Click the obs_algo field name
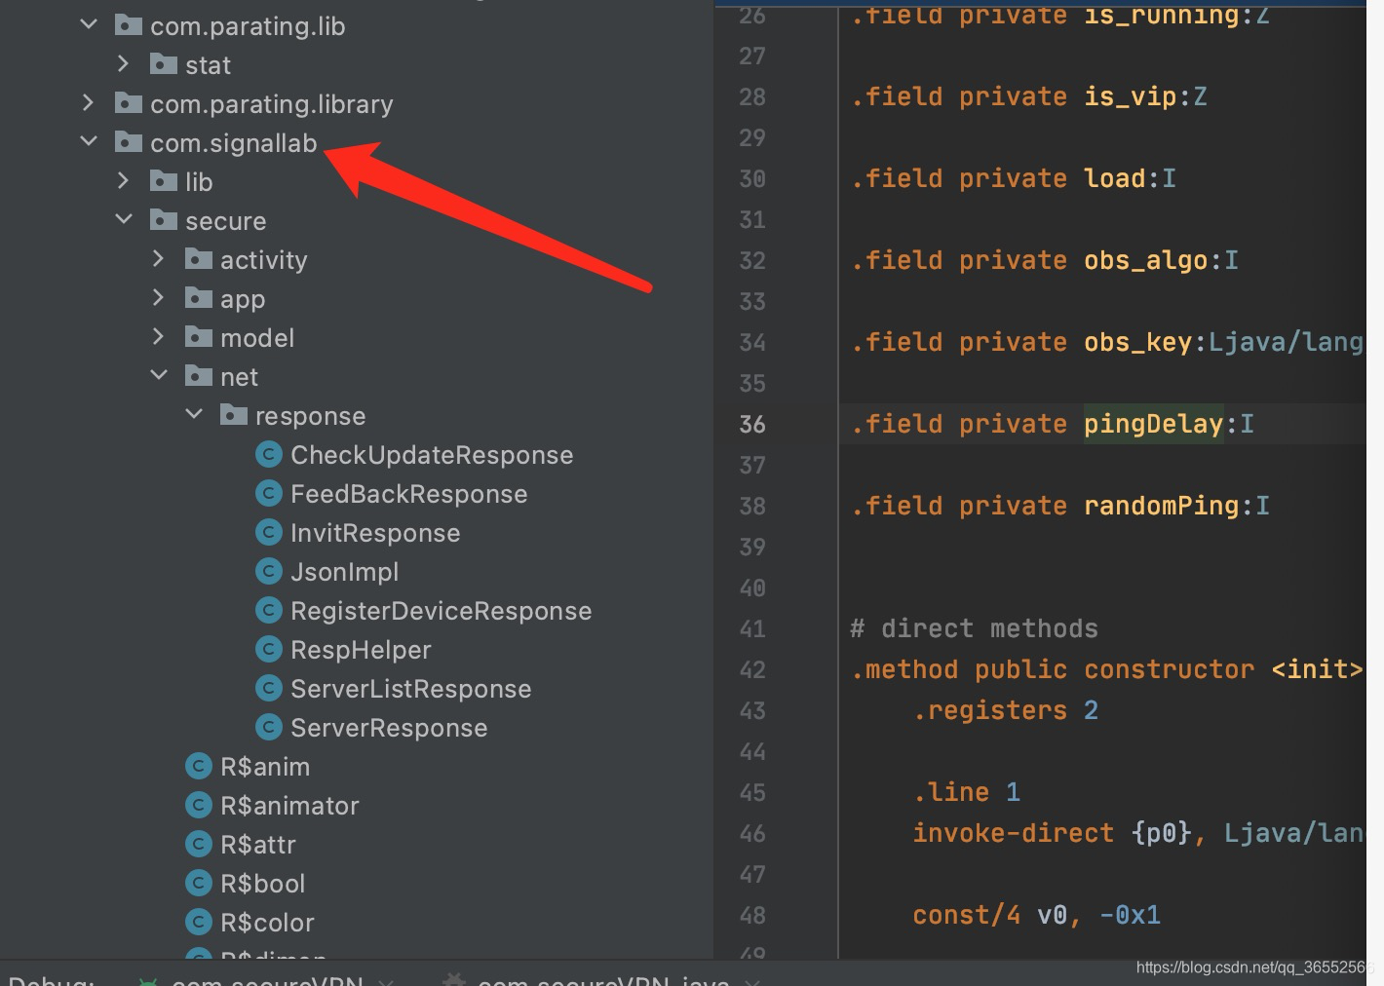The width and height of the screenshot is (1384, 986). tap(1145, 260)
